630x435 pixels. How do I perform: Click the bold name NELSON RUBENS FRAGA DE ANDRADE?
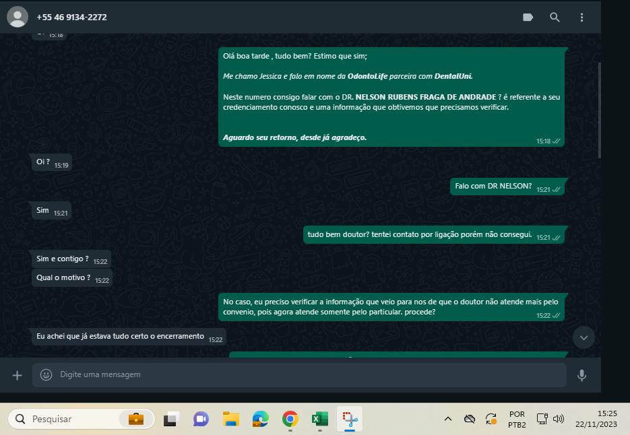pos(425,97)
